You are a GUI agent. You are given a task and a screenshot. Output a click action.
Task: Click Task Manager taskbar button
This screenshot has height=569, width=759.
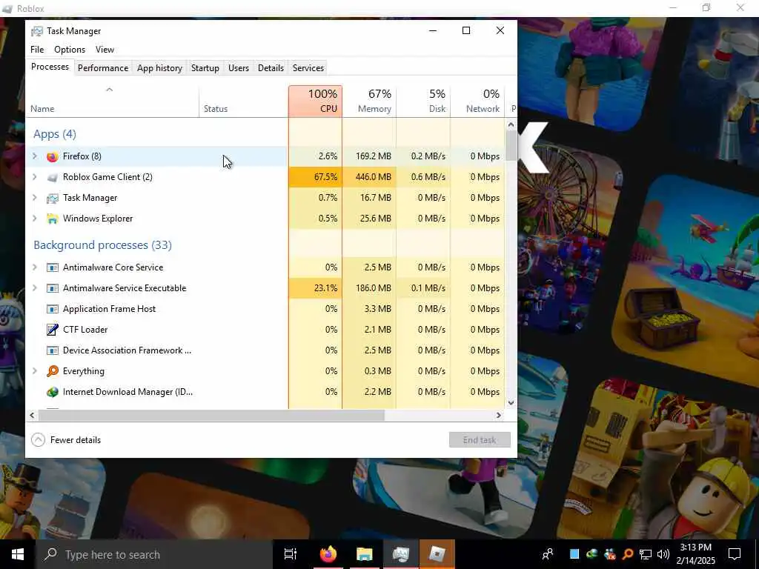[401, 554]
